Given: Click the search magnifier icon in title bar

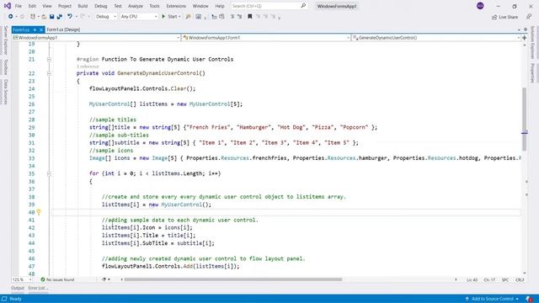Looking at the screenshot, I should tap(303, 6).
